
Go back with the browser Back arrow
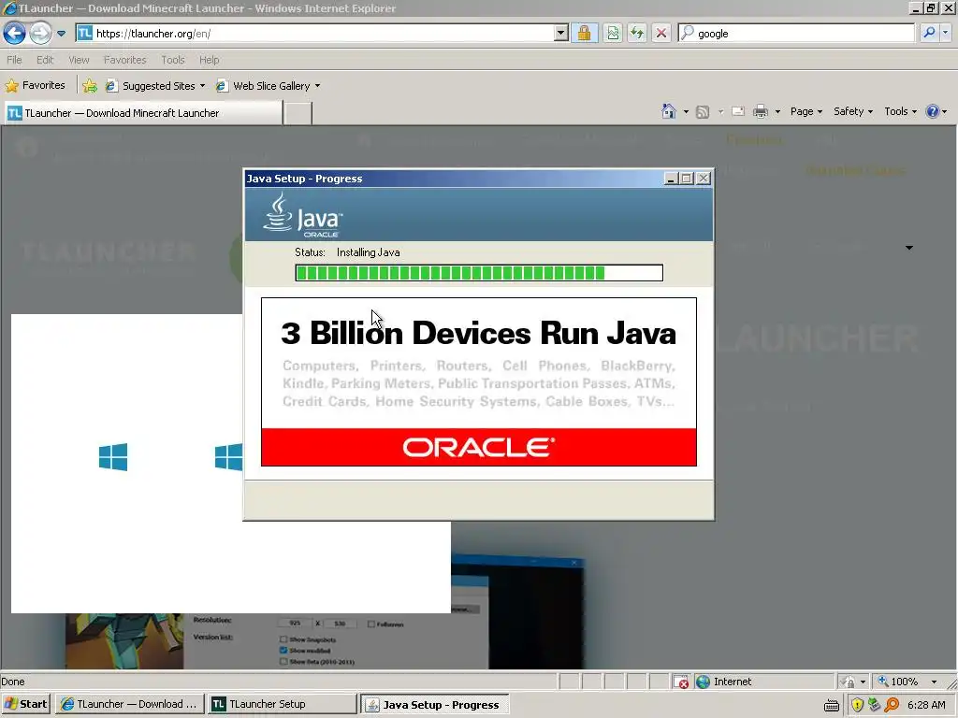point(14,33)
